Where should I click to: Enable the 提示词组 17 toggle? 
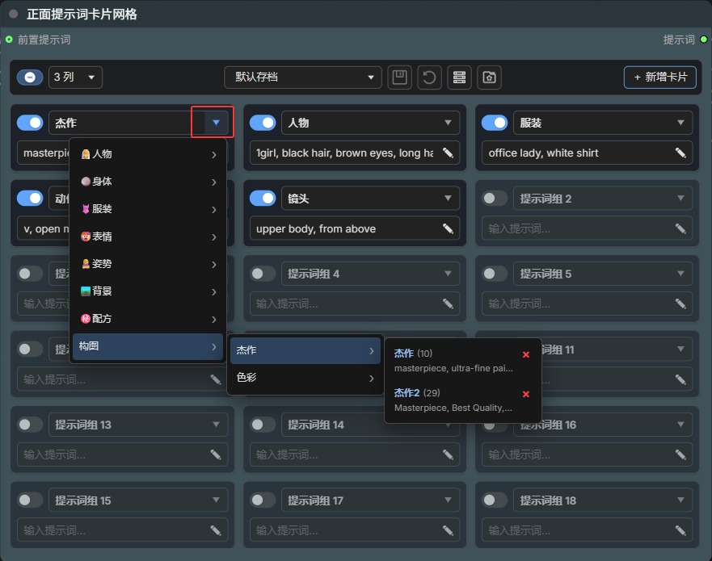coord(263,500)
